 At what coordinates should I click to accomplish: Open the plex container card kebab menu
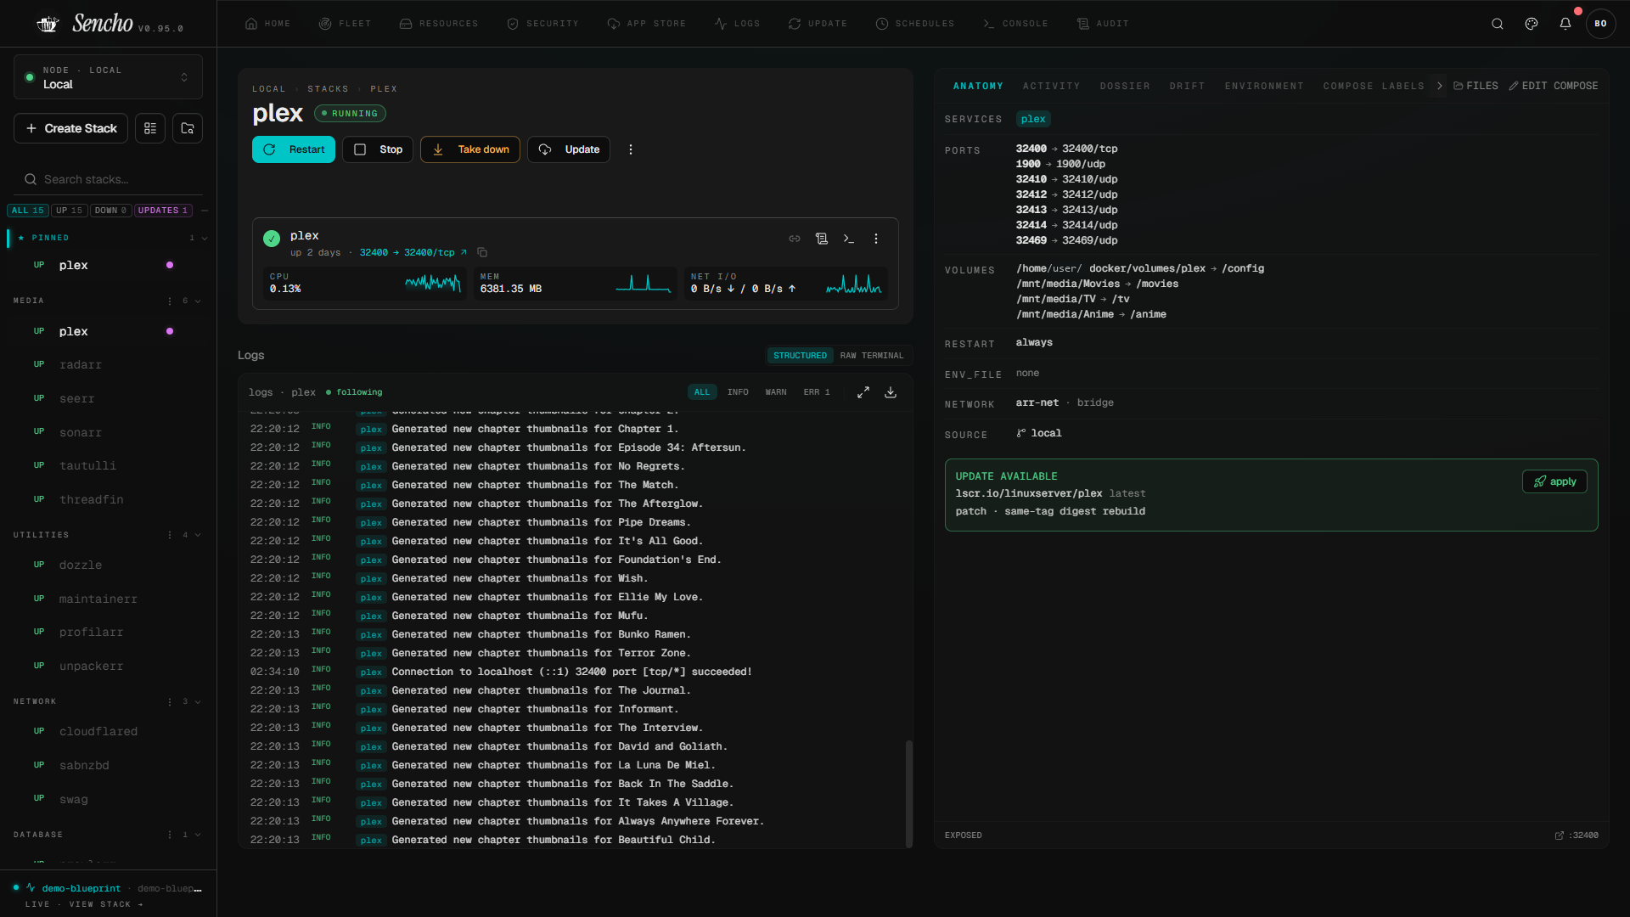click(x=876, y=239)
